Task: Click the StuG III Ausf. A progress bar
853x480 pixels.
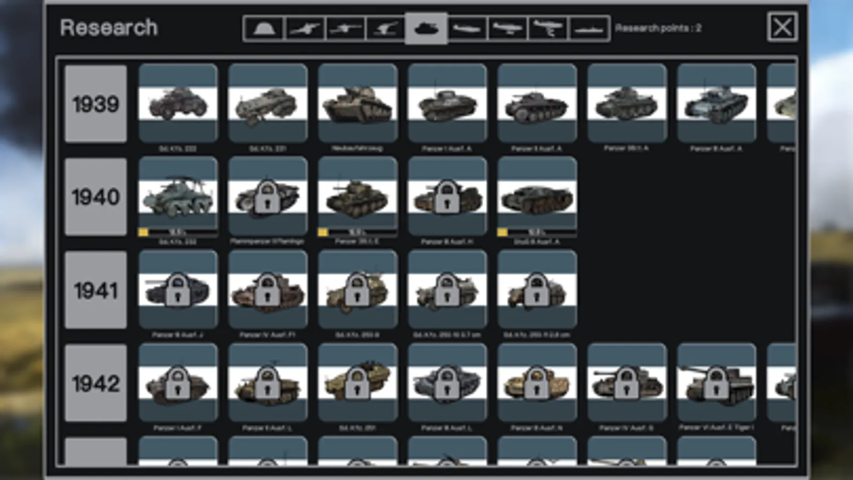Action: click(537, 233)
